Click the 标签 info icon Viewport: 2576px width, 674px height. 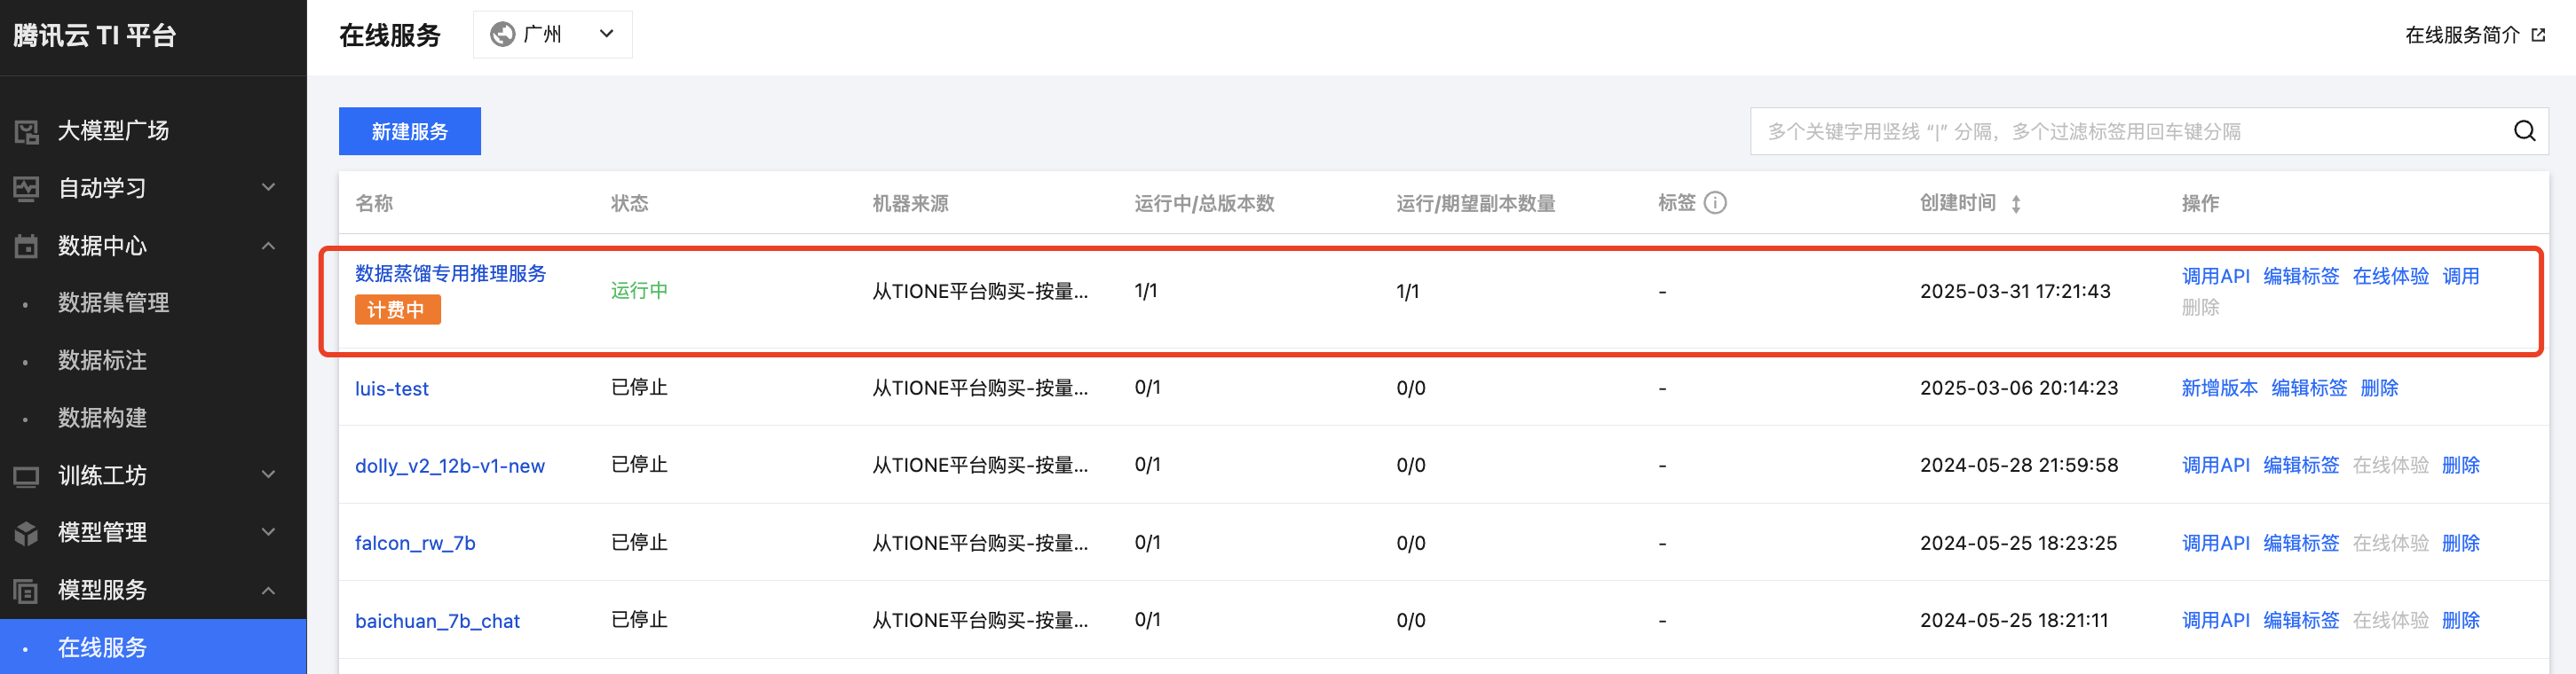click(x=1715, y=203)
